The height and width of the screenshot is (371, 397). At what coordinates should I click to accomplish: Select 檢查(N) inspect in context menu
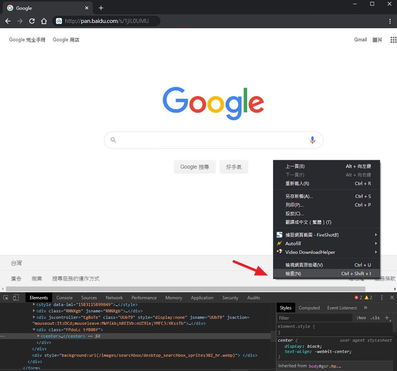click(327, 274)
